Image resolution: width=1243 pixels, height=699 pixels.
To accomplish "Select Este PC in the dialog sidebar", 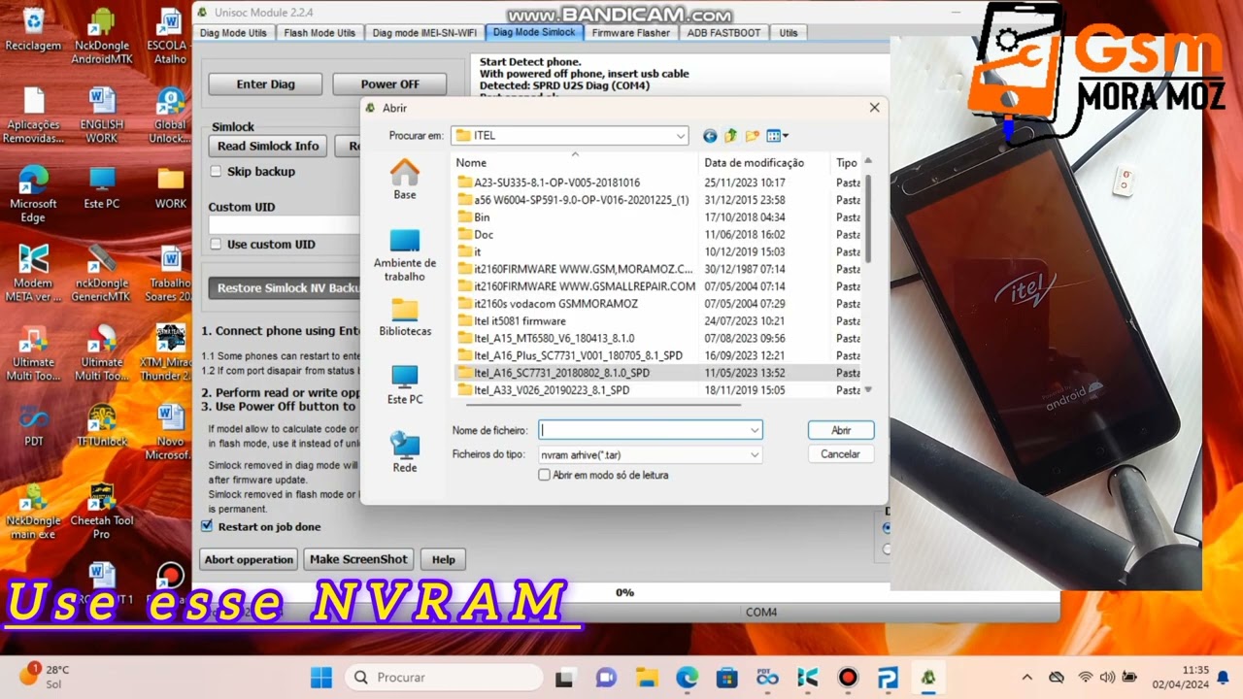I will tap(405, 385).
